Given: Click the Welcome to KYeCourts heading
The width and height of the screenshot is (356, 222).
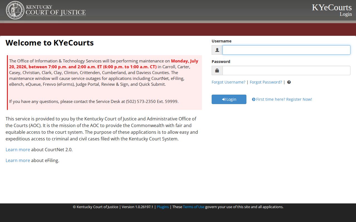Looking at the screenshot, I should 50,43.
